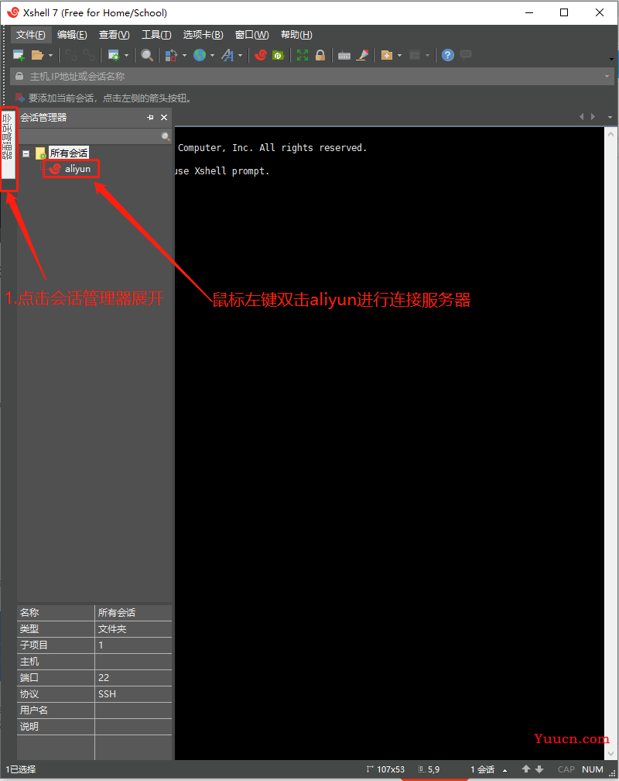Toggle full screen with green arrows icon

(303, 55)
